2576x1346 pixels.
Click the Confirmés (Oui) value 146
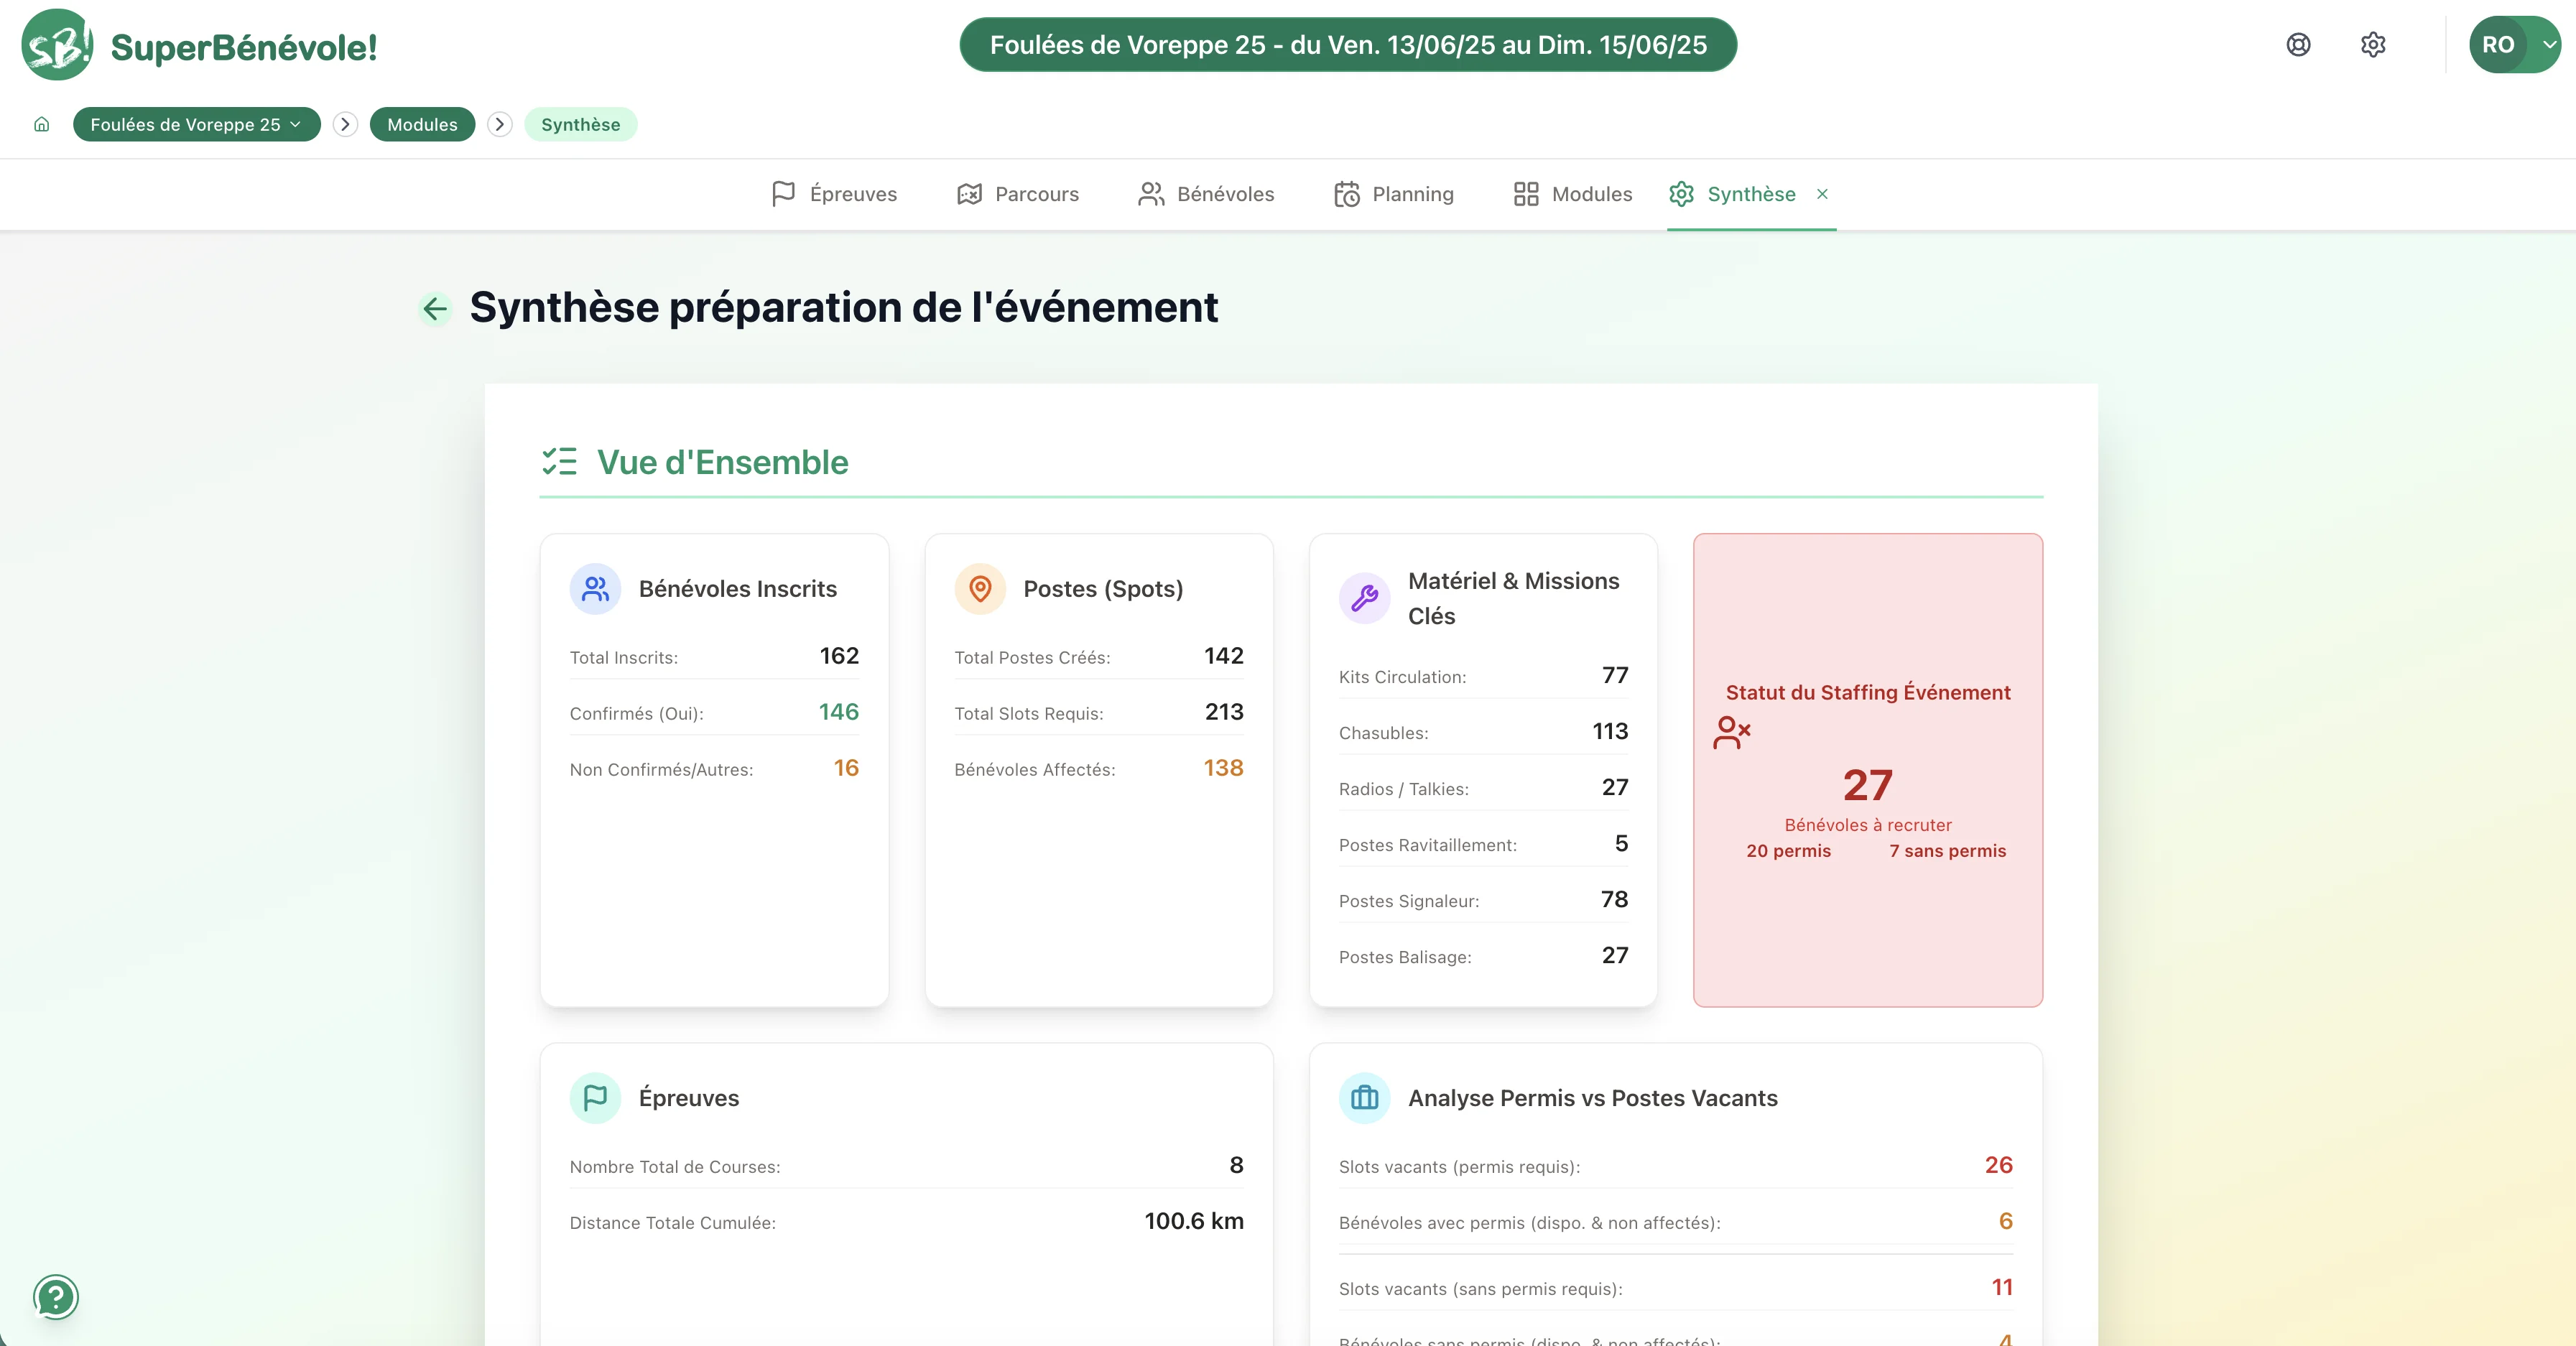coord(839,712)
